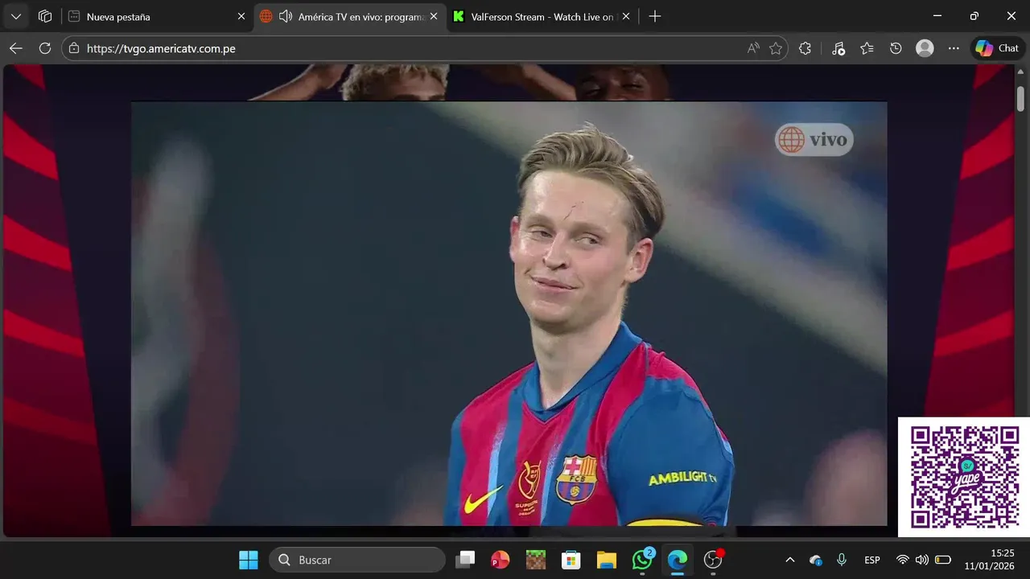Switch to the ValFerson Stream tab
Viewport: 1030px width, 579px height.
[543, 16]
